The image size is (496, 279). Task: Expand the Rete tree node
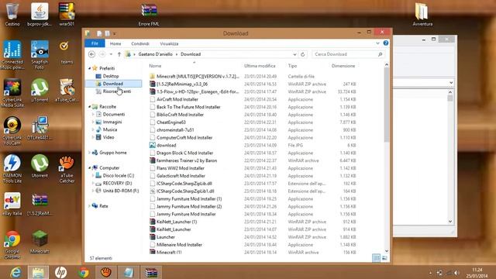[90, 206]
